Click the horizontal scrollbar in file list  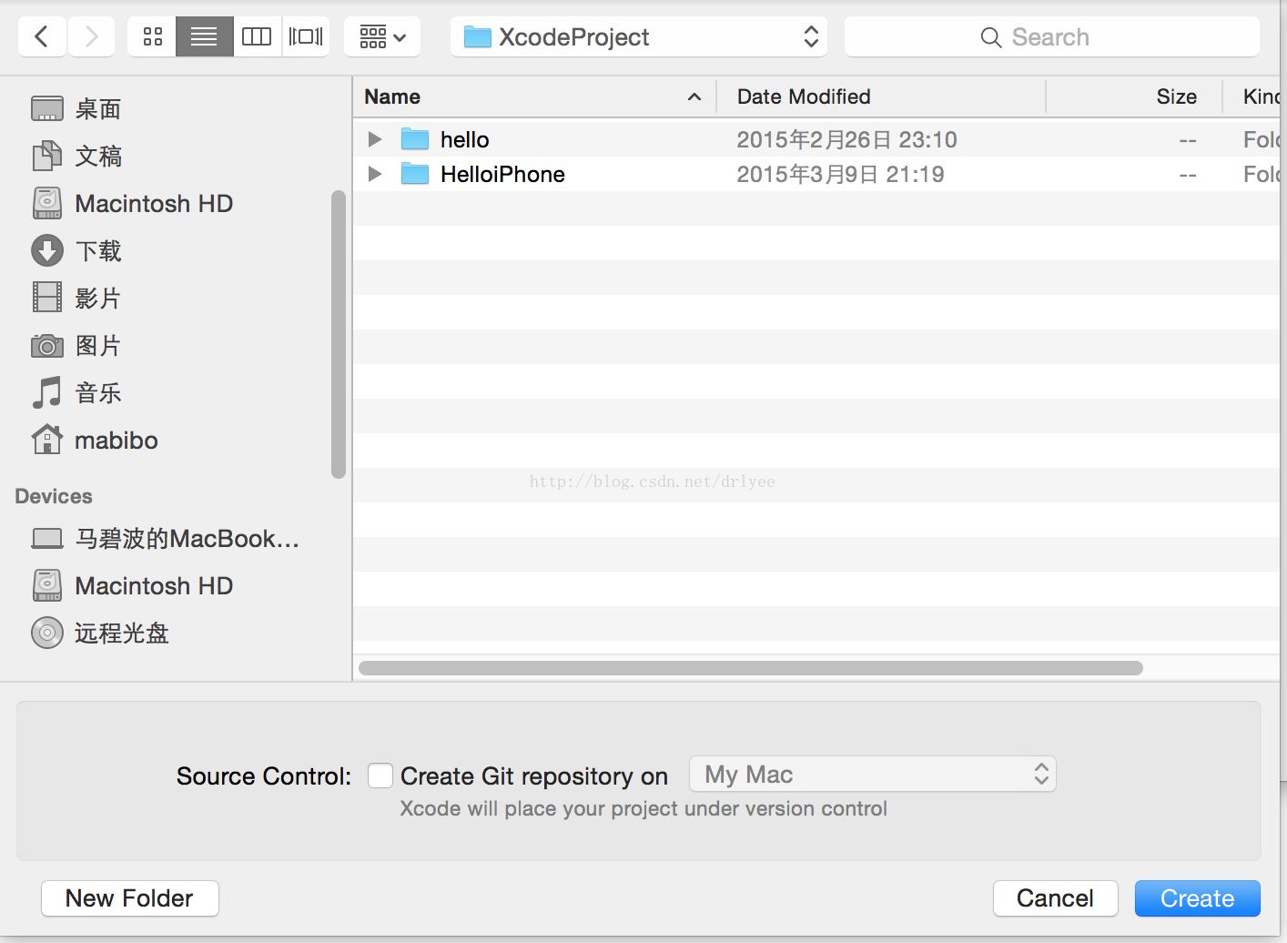point(751,668)
